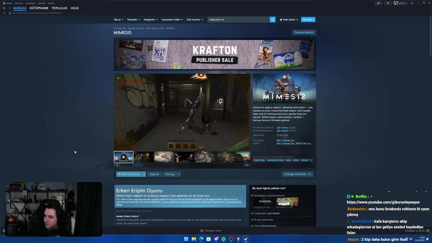Screen dimensions: 432x243
Task: Click the volume icon in system tray
Action: pos(411,239)
